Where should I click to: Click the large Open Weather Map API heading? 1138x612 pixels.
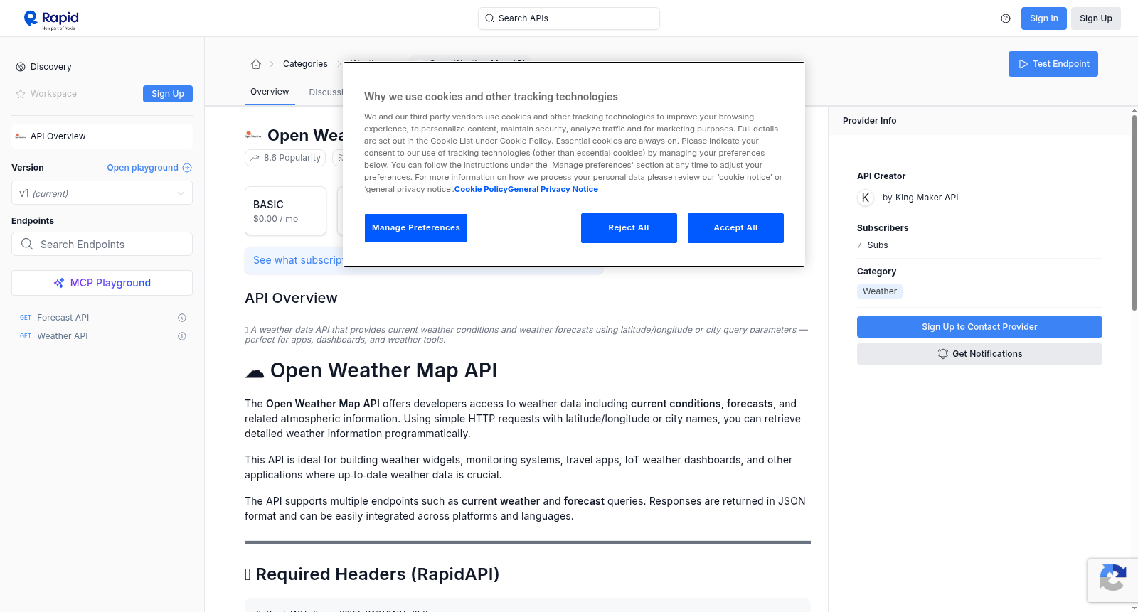tap(371, 370)
